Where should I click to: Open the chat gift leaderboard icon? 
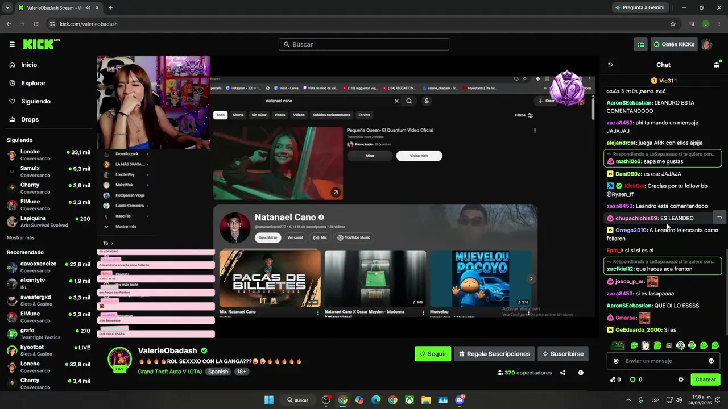pos(717,65)
